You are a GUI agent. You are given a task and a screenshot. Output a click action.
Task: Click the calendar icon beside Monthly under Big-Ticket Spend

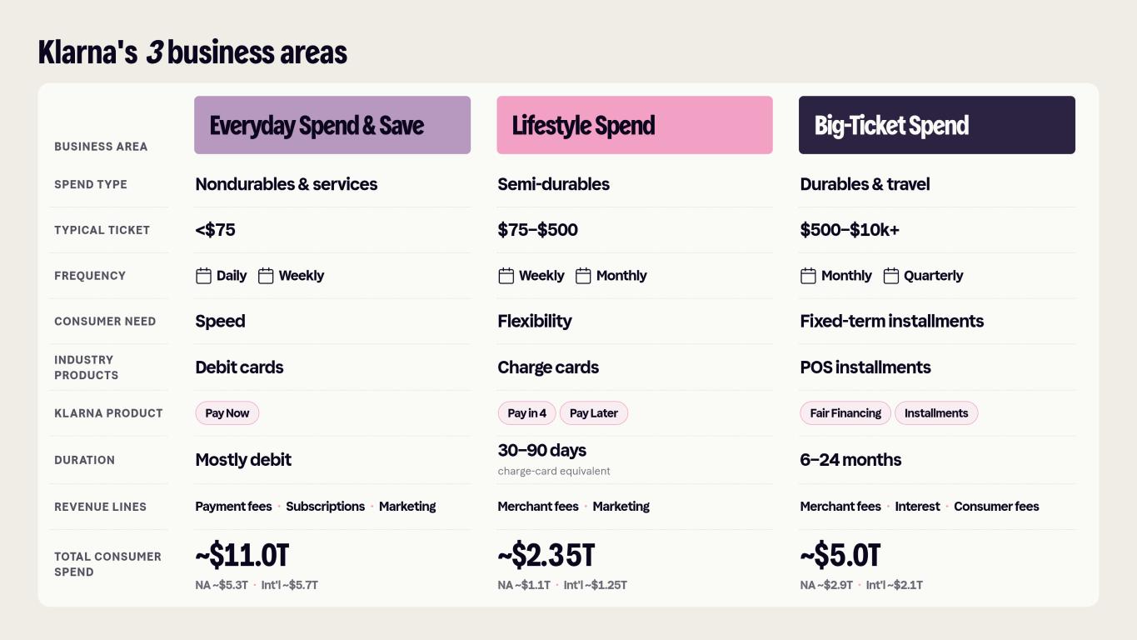tap(808, 276)
